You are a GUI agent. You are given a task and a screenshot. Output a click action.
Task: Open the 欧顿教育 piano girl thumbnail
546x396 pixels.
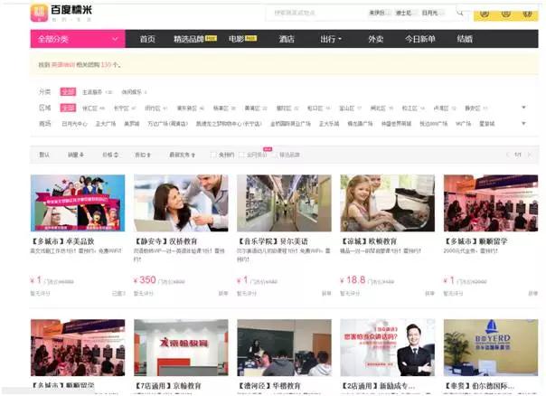tap(388, 203)
